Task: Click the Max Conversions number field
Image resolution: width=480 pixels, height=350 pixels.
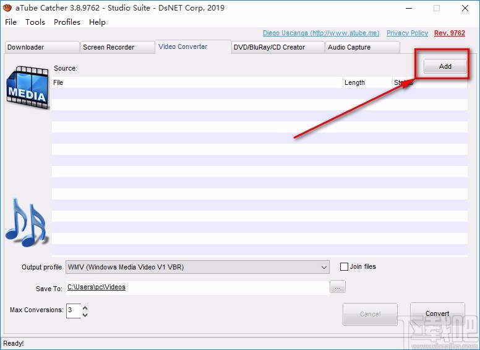Action: coord(74,311)
